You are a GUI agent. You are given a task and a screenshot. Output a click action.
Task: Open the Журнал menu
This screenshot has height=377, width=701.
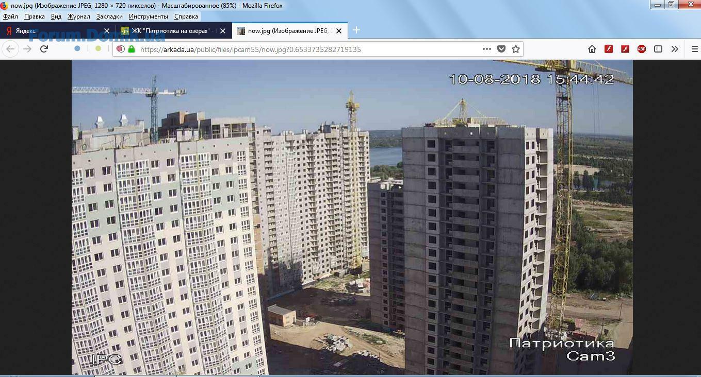[78, 16]
